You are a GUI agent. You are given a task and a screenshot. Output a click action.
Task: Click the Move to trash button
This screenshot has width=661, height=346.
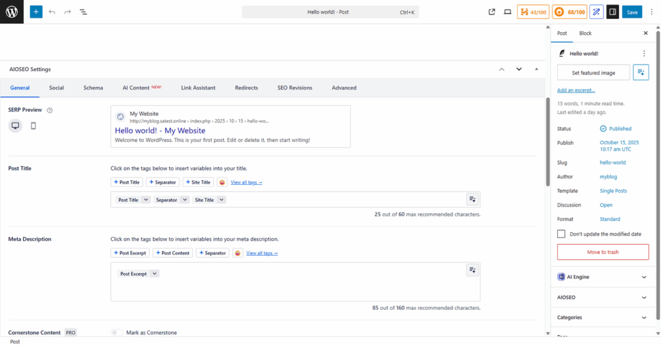[602, 252]
